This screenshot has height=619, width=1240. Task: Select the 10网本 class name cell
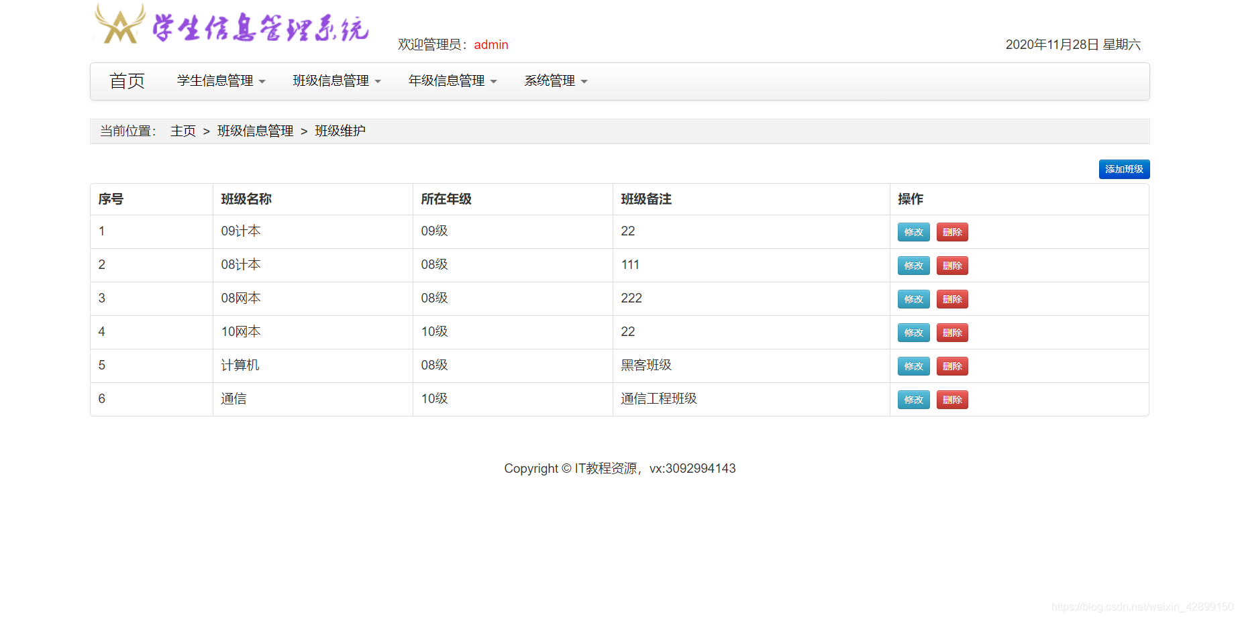[x=313, y=332]
